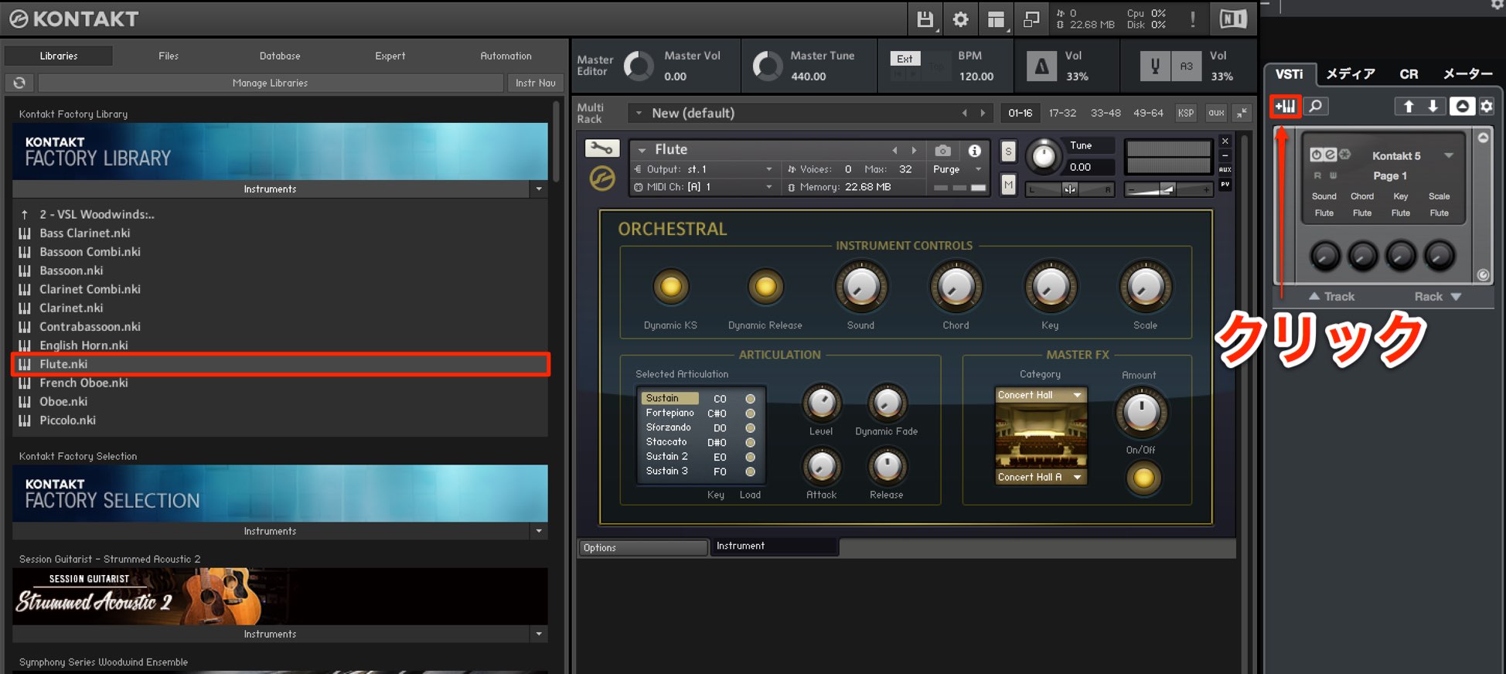Viewport: 1506px width, 674px height.
Task: Open the Factory Library Instruments dropdown arrow
Action: [539, 189]
